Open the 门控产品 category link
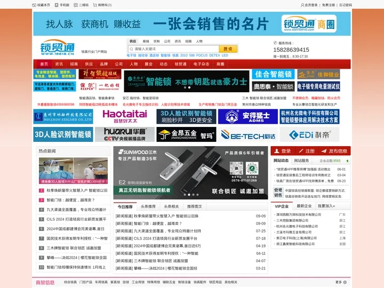The width and height of the screenshot is (384, 288). [x=86, y=282]
